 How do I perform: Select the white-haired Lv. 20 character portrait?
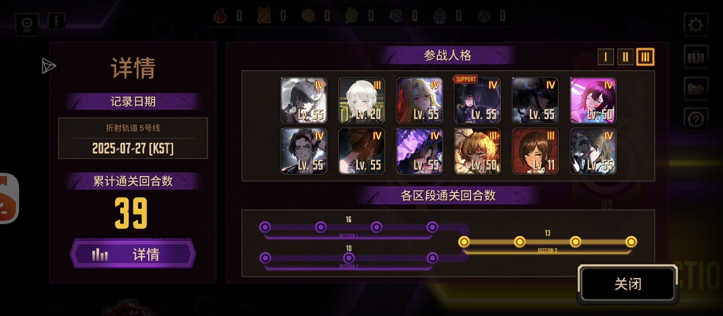coord(361,100)
